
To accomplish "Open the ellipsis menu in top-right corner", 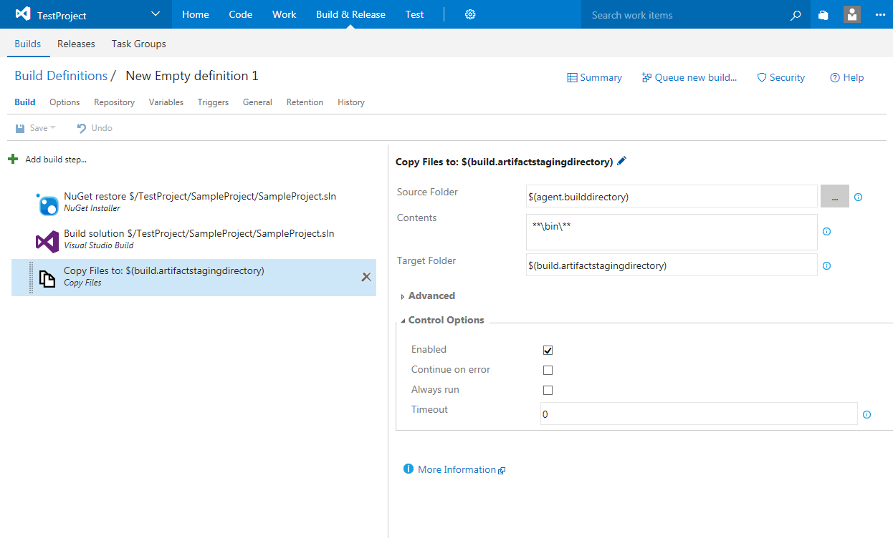I will (880, 14).
